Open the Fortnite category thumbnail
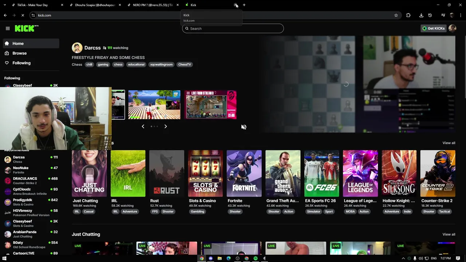The image size is (466, 262). 244,174
